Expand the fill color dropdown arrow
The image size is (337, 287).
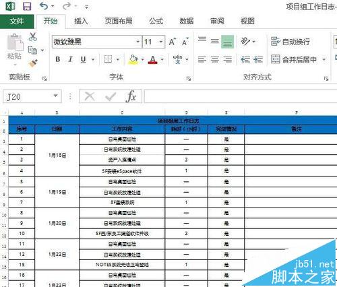(x=142, y=59)
